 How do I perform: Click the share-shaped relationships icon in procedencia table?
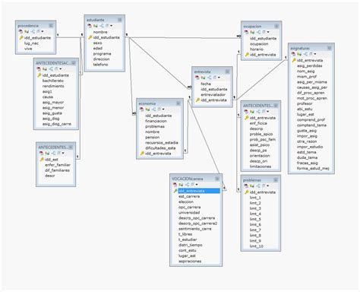[33, 31]
